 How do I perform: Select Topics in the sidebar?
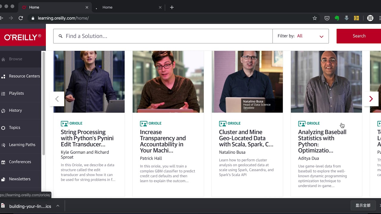[x=15, y=128]
